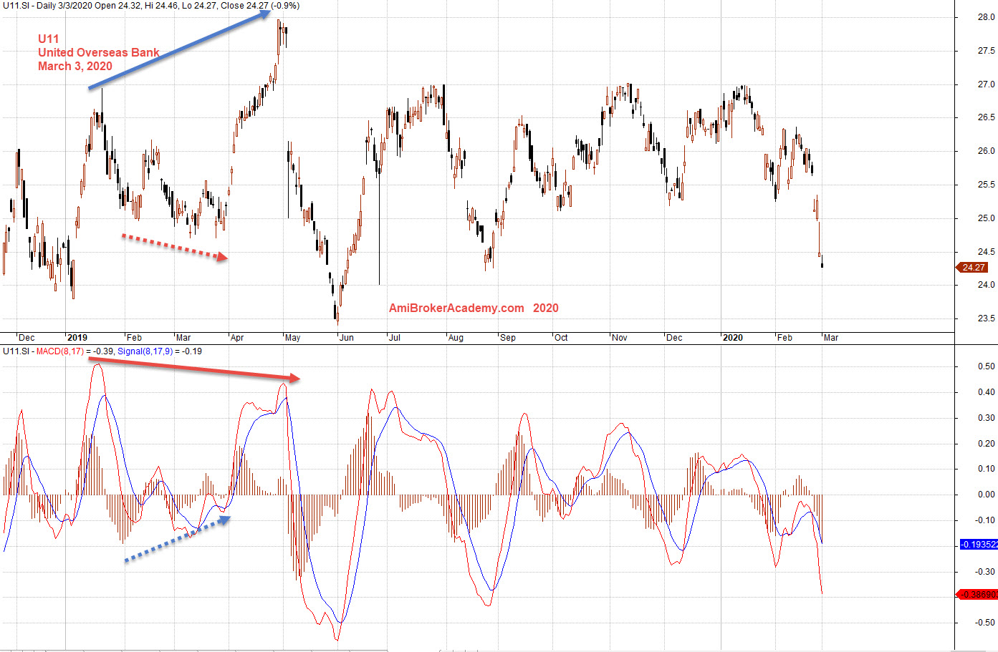Image resolution: width=998 pixels, height=652 pixels.
Task: Click the -0.30 MACD axis label
Action: [x=985, y=572]
